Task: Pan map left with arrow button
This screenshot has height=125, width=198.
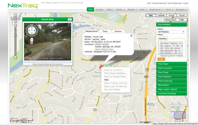Action: click(x=12, y=18)
